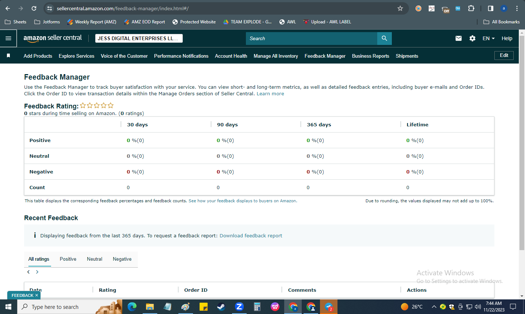525x314 pixels.
Task: Open Explore Services in the navigation bar
Action: tap(77, 56)
